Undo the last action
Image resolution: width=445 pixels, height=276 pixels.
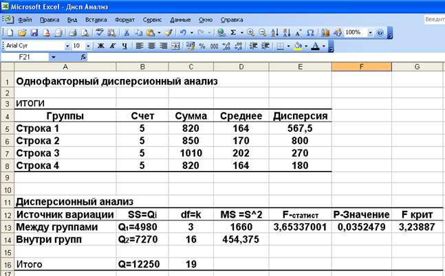click(183, 33)
